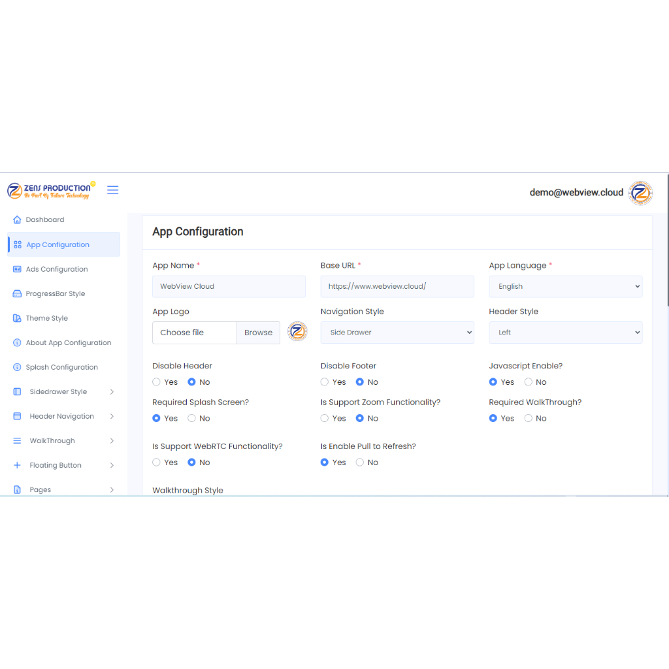Screen dimensions: 669x669
Task: Click the user profile avatar
Action: point(640,193)
